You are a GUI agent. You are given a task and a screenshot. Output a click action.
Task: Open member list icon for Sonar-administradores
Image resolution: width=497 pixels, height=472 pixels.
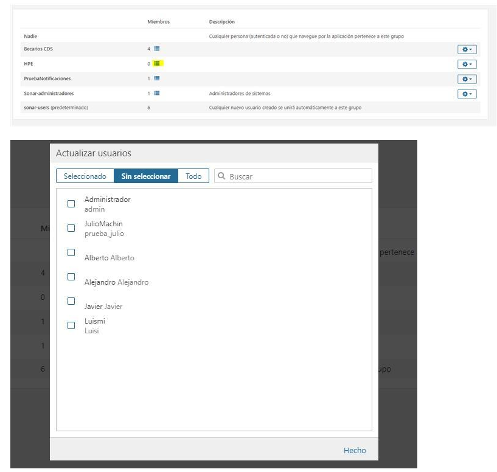point(156,93)
